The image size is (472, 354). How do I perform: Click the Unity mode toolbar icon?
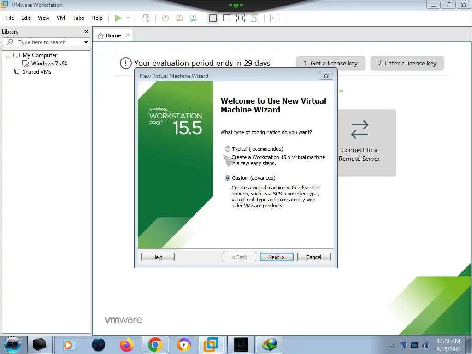254,18
